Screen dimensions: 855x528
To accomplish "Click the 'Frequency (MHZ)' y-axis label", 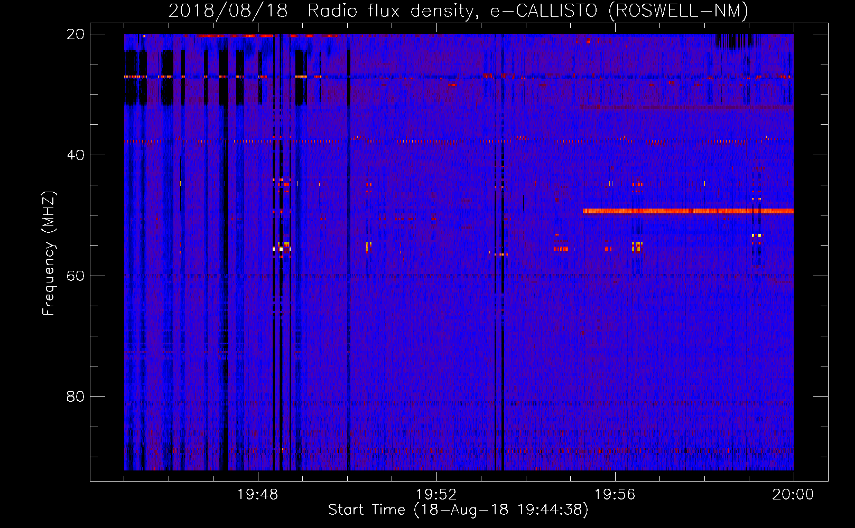I will [x=49, y=253].
